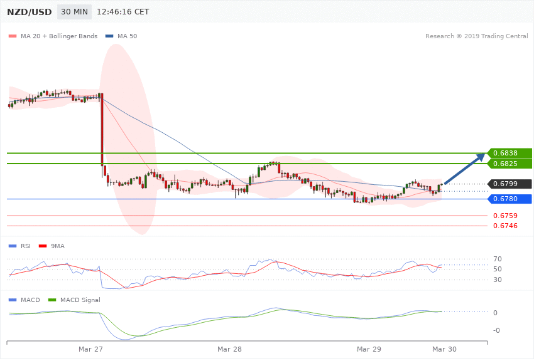534x361 pixels.
Task: Click the 0.6825 resistance level tag
Action: (x=509, y=164)
